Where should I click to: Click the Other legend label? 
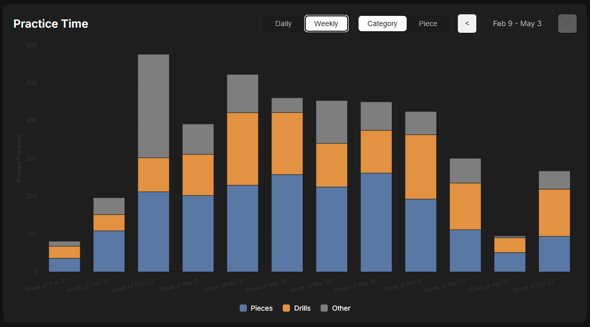341,308
